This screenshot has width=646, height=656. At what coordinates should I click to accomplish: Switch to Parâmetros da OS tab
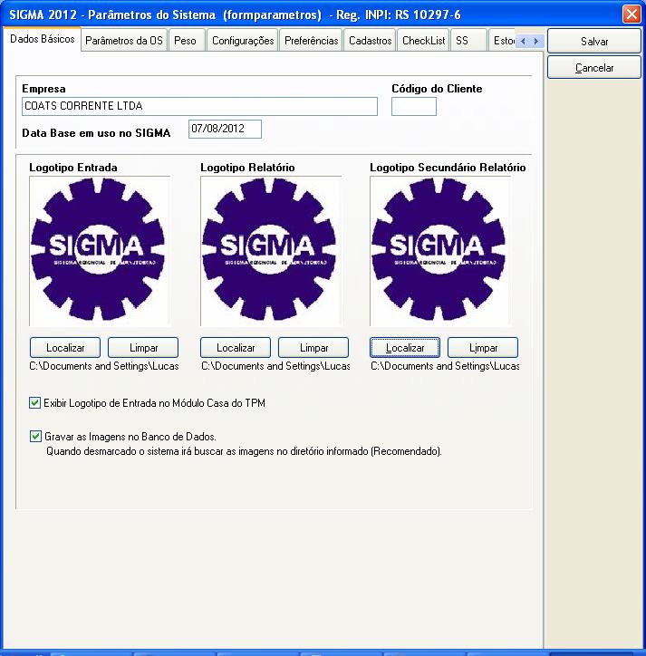124,41
